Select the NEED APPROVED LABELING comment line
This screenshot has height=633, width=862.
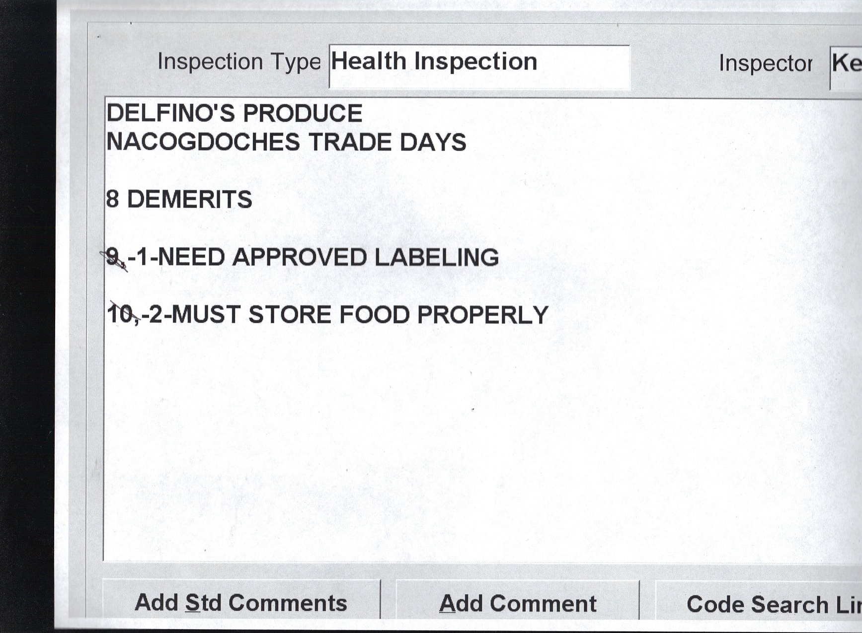[302, 257]
